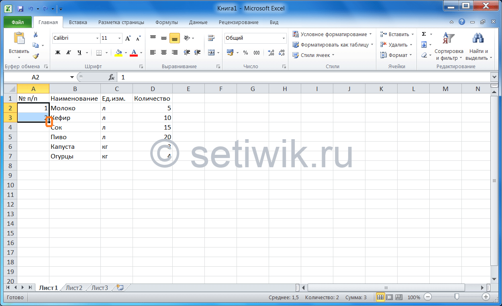This screenshot has height=306, width=502.
Task: Increase font size with the larger A icon
Action: point(128,38)
